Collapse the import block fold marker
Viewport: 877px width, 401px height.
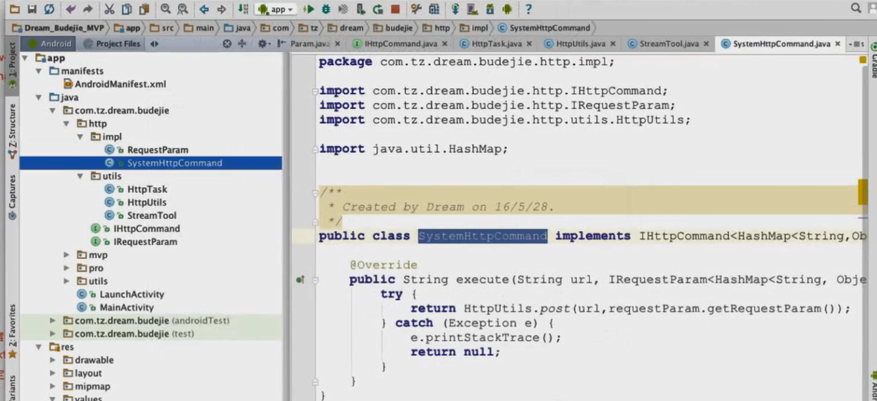click(x=314, y=91)
